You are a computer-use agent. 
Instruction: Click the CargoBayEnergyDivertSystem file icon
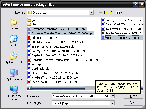29,60
